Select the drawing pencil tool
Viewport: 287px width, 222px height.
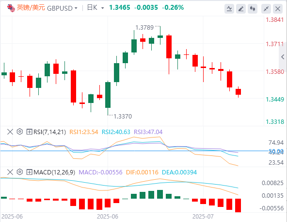click(241, 9)
